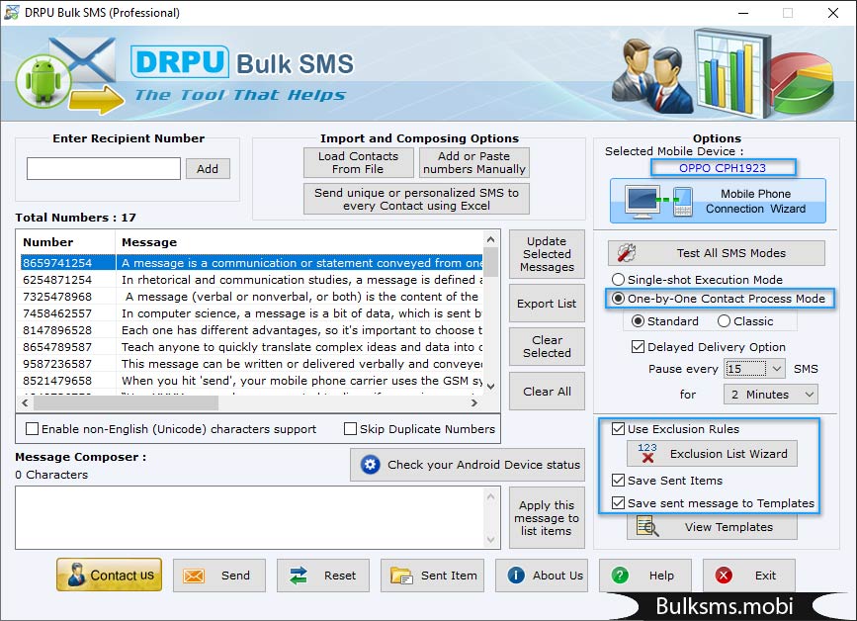
Task: Click Apply this message to list items
Action: (547, 518)
